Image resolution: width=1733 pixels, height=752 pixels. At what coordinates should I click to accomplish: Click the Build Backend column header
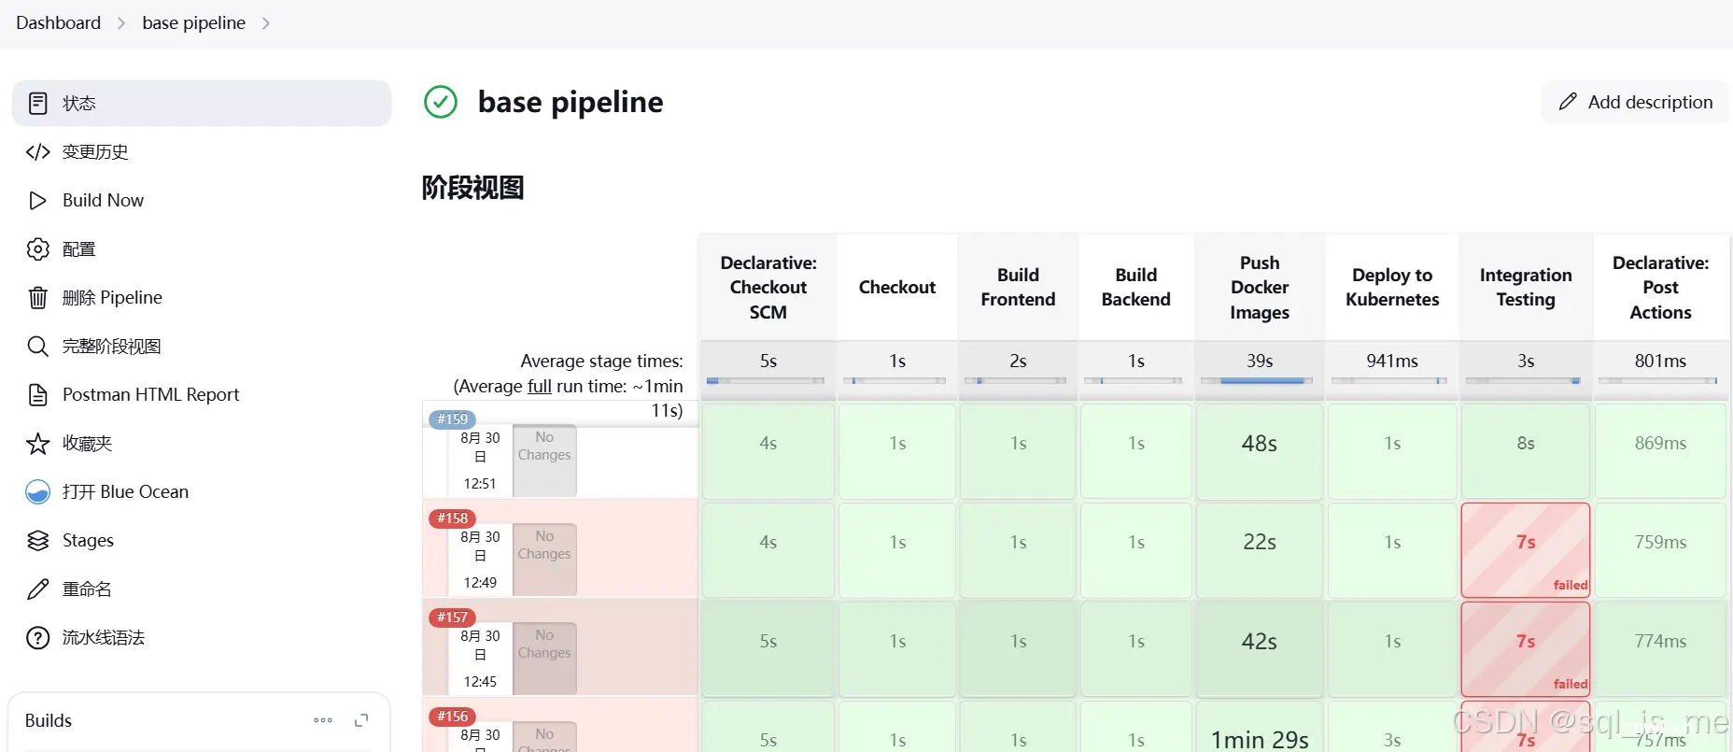tap(1136, 288)
